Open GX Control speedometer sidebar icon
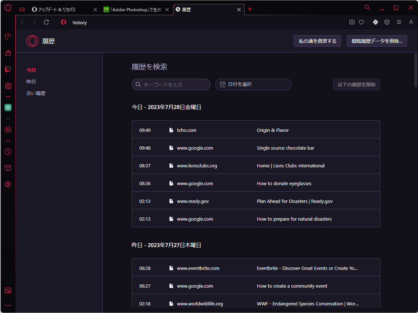The width and height of the screenshot is (418, 313). 8,37
